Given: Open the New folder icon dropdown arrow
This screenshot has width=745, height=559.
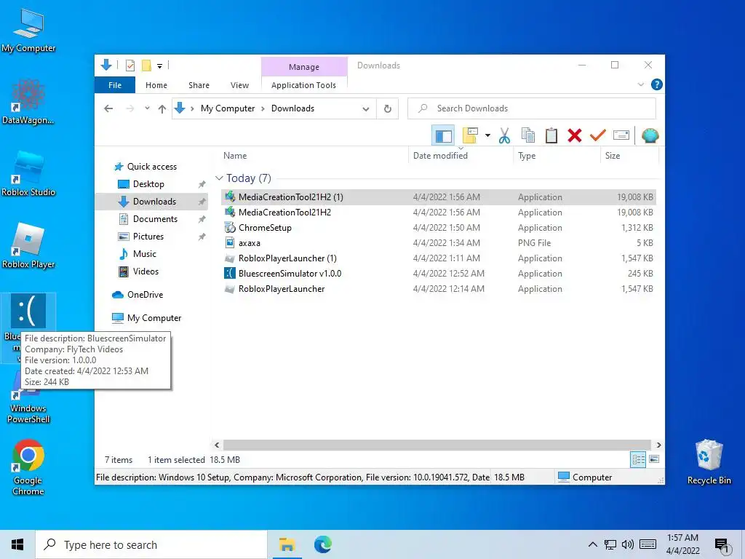Looking at the screenshot, I should pos(487,136).
